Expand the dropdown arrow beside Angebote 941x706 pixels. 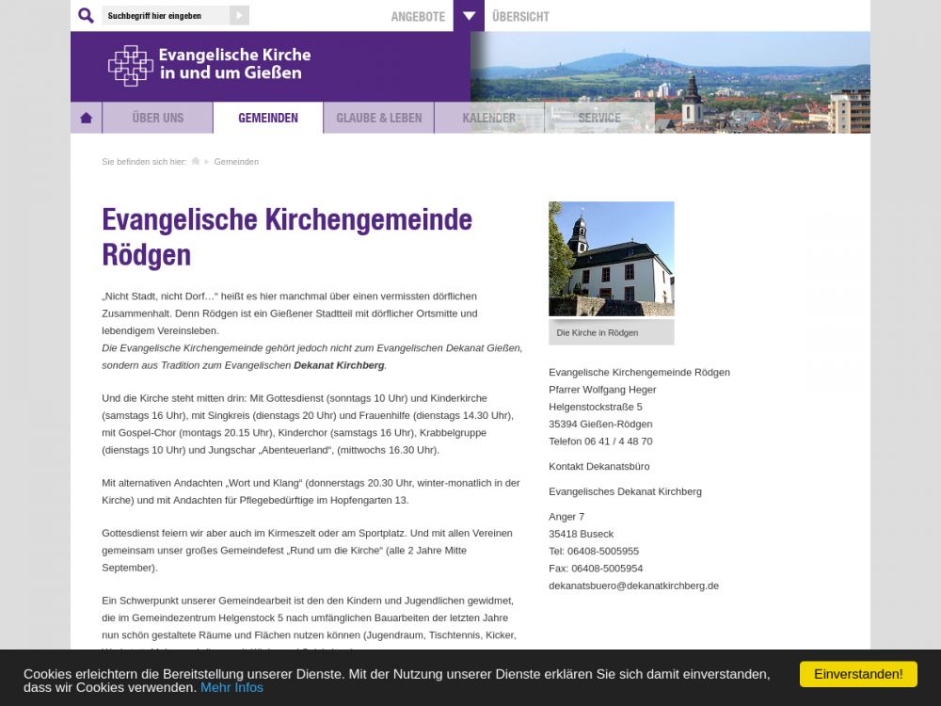[469, 16]
